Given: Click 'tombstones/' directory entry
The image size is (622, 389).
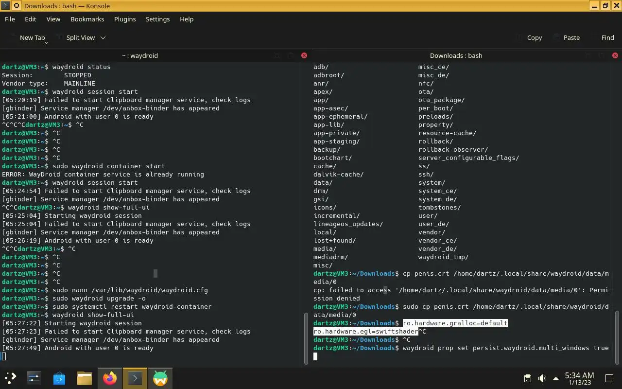Looking at the screenshot, I should pyautogui.click(x=440, y=207).
